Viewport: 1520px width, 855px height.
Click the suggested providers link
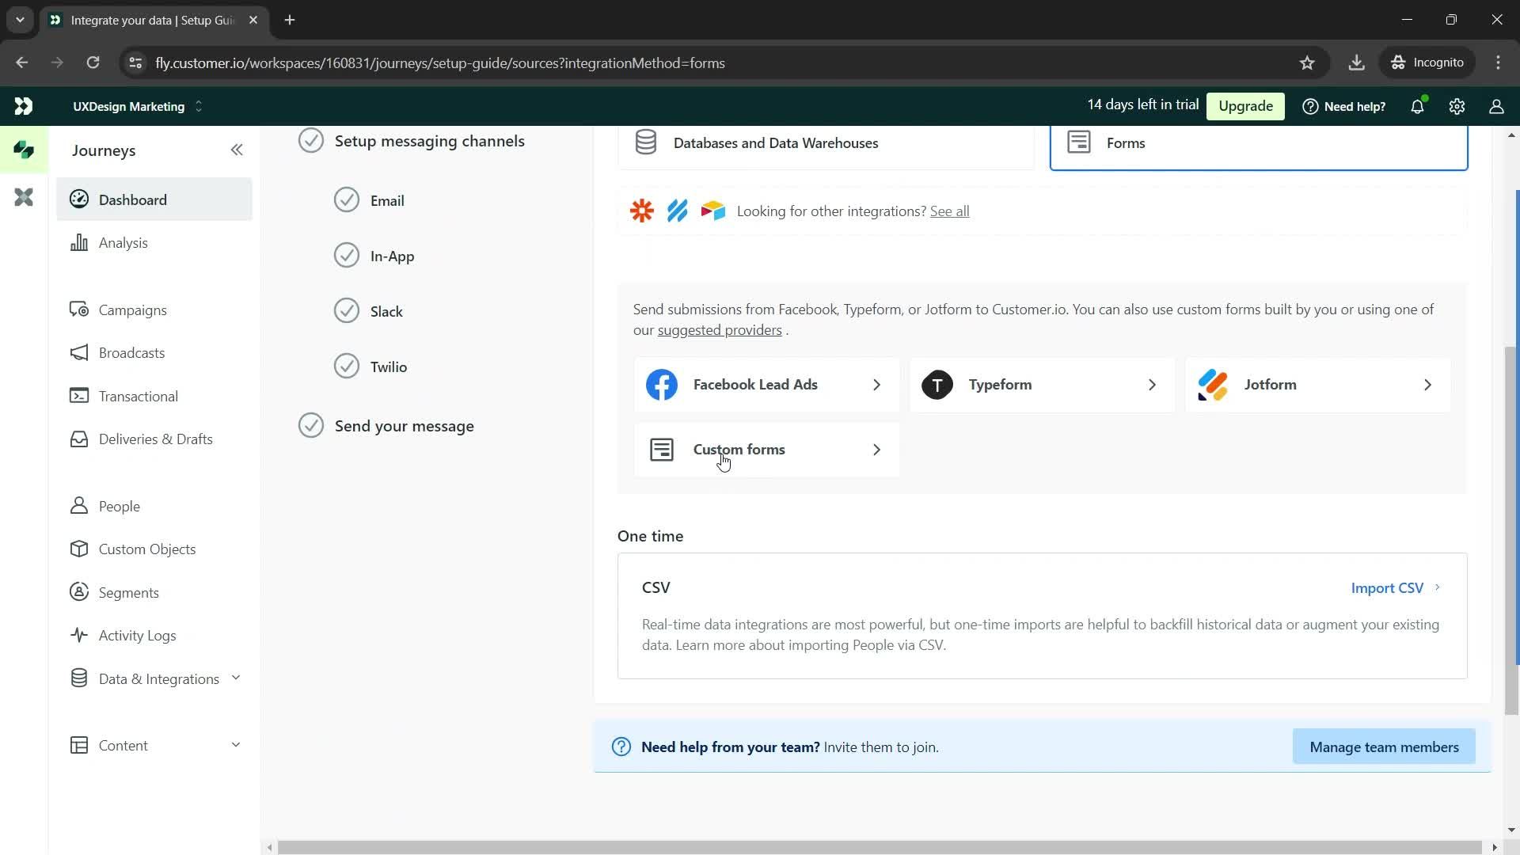(x=720, y=330)
